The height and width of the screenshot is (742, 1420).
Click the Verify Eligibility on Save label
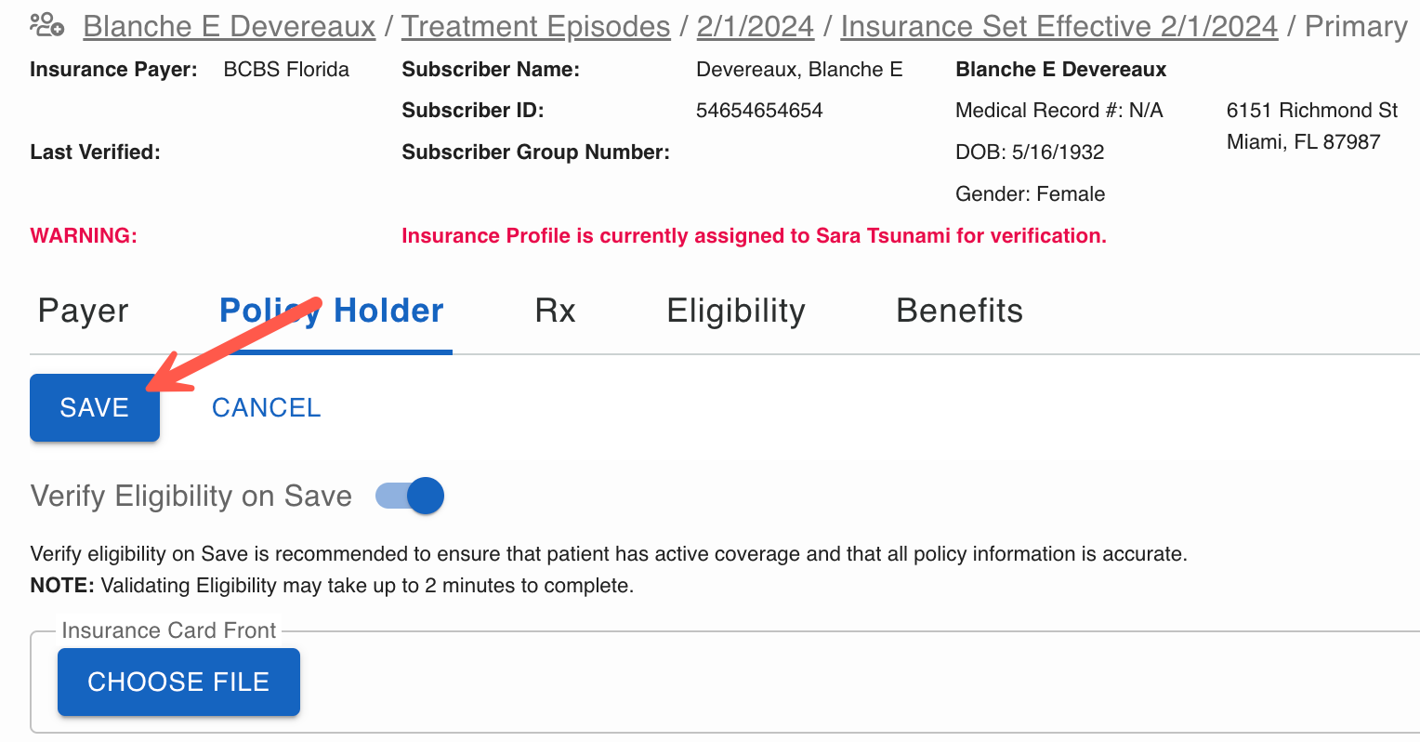[191, 496]
